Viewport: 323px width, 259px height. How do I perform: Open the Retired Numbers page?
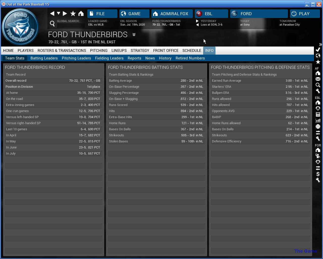click(x=190, y=58)
